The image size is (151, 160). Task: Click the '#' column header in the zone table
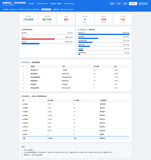tap(23, 67)
